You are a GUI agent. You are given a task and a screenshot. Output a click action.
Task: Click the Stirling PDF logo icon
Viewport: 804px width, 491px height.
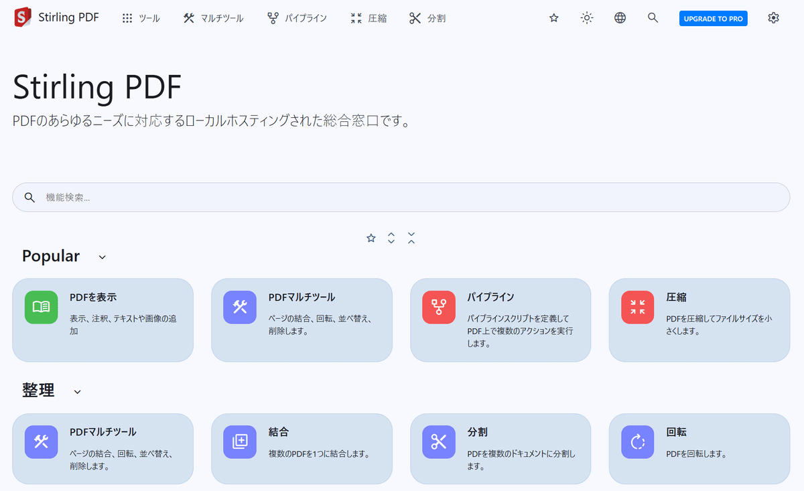point(23,17)
